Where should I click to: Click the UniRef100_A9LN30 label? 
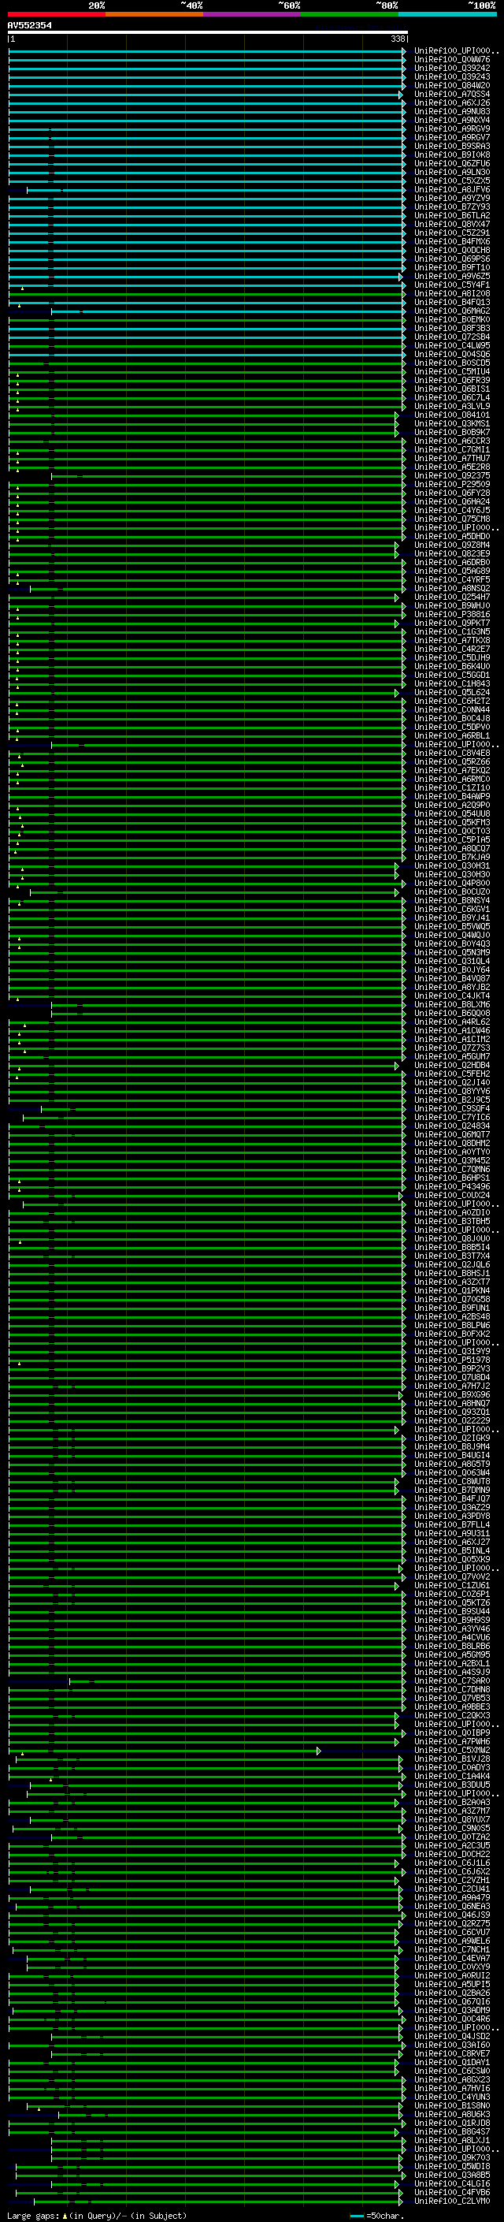pos(452,172)
